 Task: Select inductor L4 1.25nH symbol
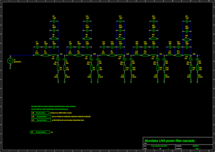point(64,76)
